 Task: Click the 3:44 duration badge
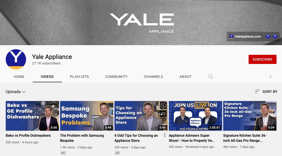pos(108,127)
